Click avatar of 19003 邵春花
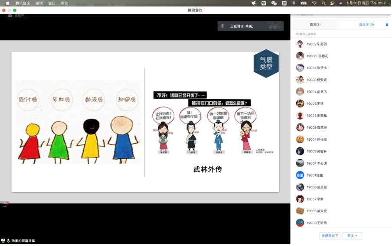The width and height of the screenshot is (392, 246). click(x=300, y=56)
